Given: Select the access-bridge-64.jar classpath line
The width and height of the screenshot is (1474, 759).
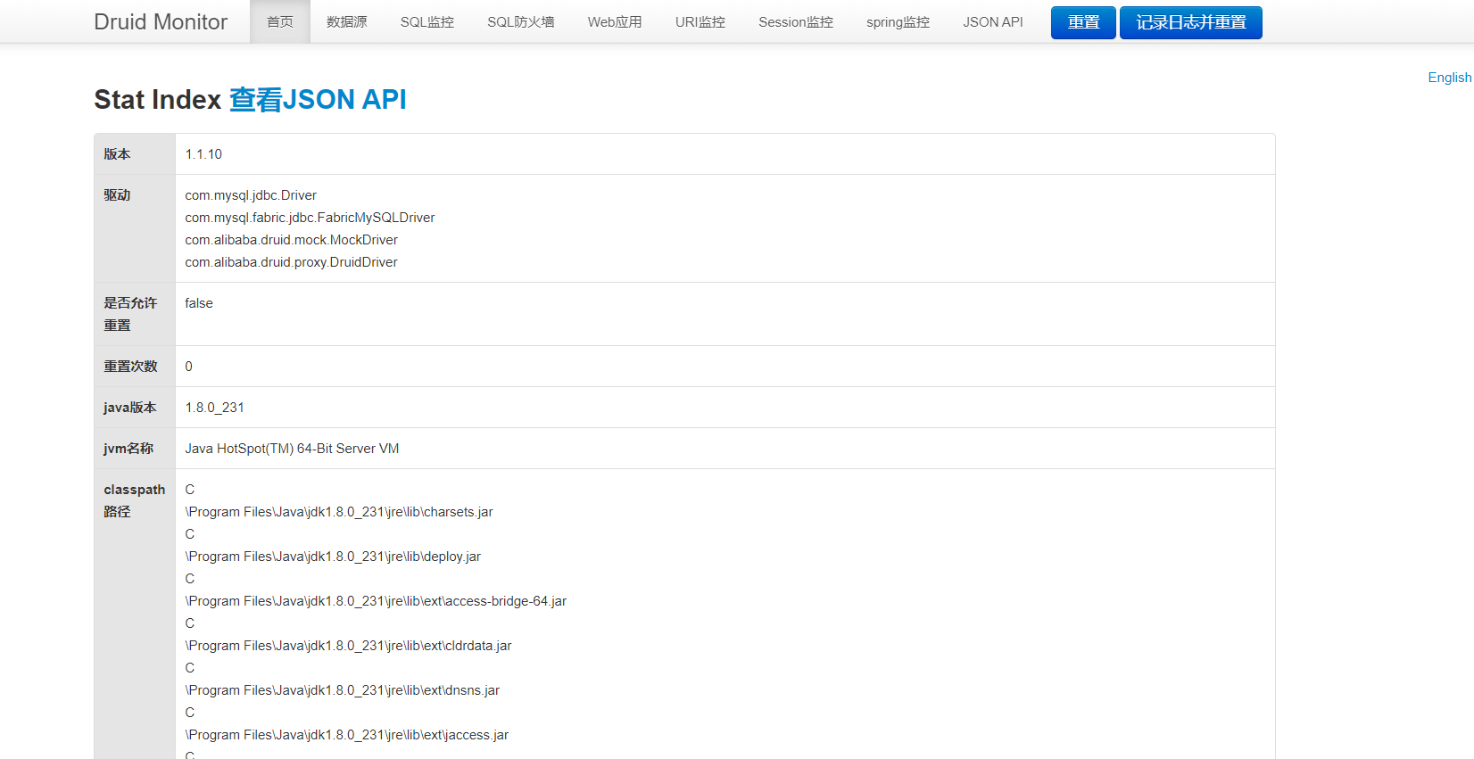Looking at the screenshot, I should (376, 601).
